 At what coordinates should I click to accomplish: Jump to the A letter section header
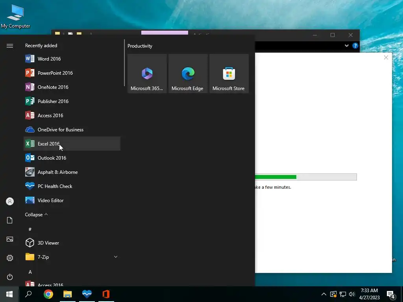click(30, 272)
